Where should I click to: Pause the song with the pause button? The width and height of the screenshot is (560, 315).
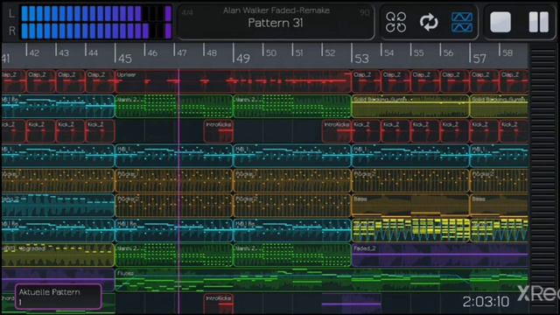[539, 22]
